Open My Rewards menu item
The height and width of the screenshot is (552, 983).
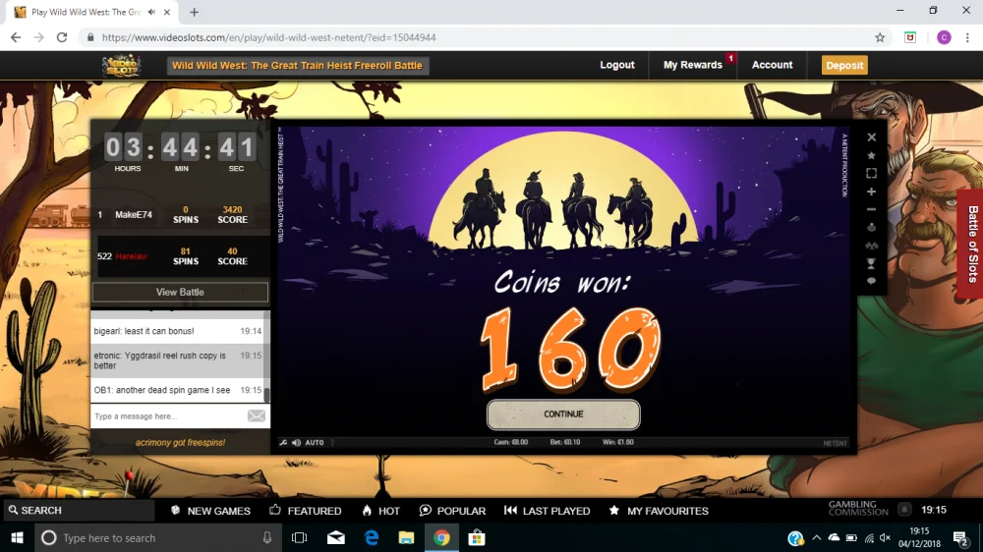coord(693,65)
